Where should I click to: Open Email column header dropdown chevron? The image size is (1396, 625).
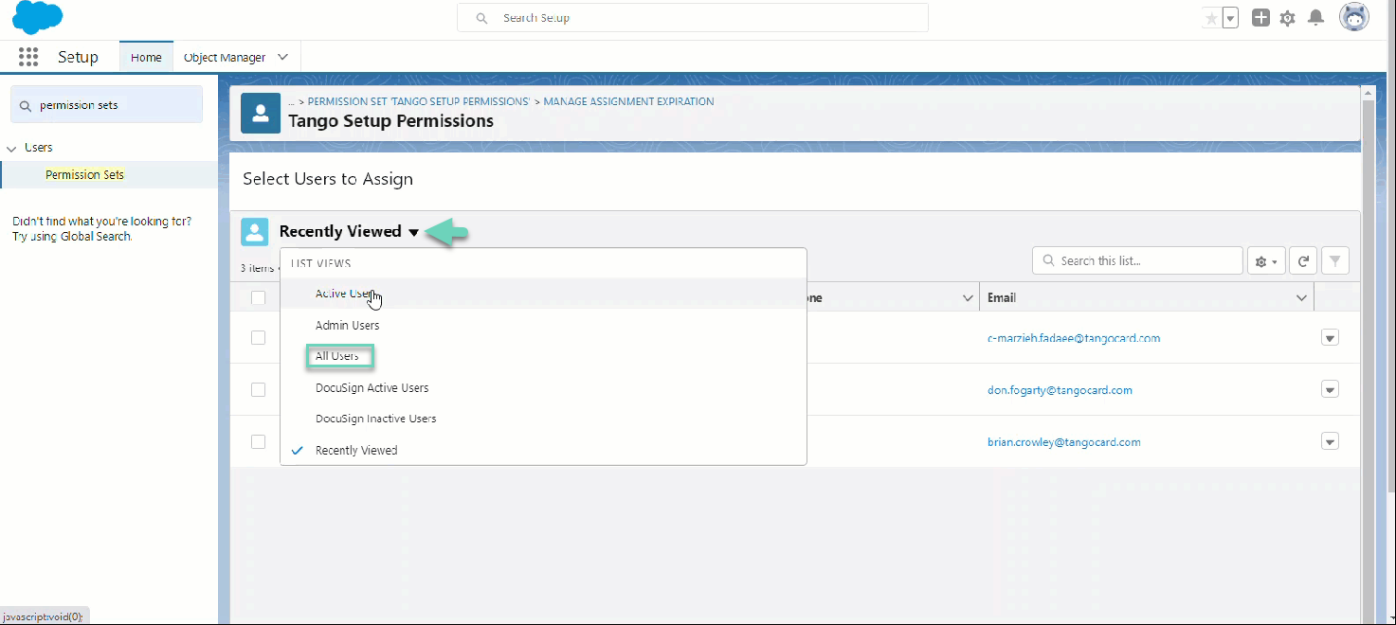pyautogui.click(x=1301, y=298)
